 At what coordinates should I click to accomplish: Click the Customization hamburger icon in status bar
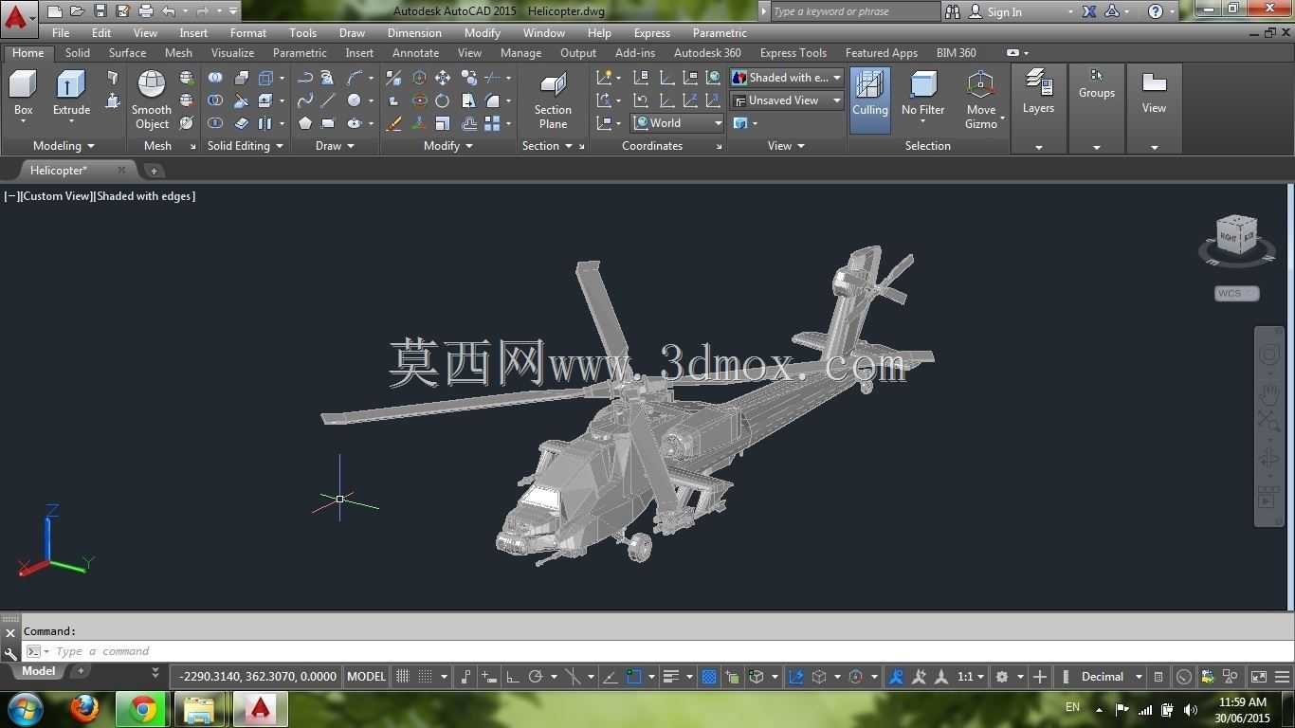(1283, 677)
